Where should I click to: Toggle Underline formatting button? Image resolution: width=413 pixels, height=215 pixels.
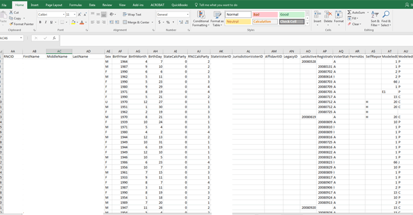coord(51,22)
